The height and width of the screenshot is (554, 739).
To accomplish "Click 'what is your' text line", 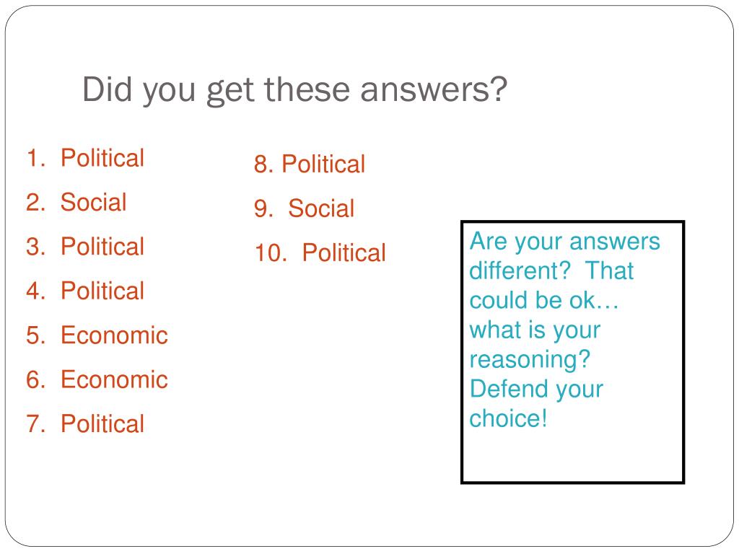I will tap(535, 330).
